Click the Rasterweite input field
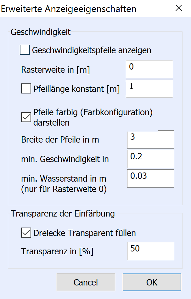 [x=149, y=69]
